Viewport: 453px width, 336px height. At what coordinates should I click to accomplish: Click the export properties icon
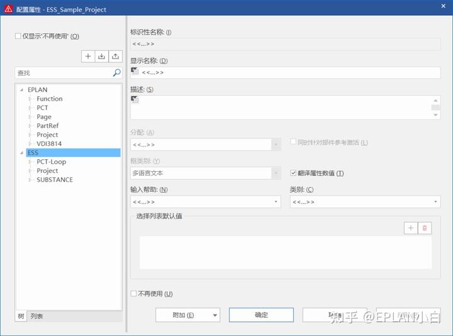pyautogui.click(x=115, y=56)
